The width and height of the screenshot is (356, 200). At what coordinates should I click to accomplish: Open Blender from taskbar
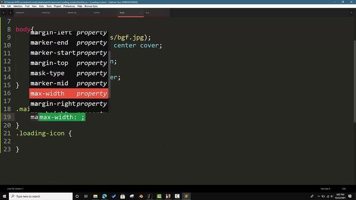141,196
